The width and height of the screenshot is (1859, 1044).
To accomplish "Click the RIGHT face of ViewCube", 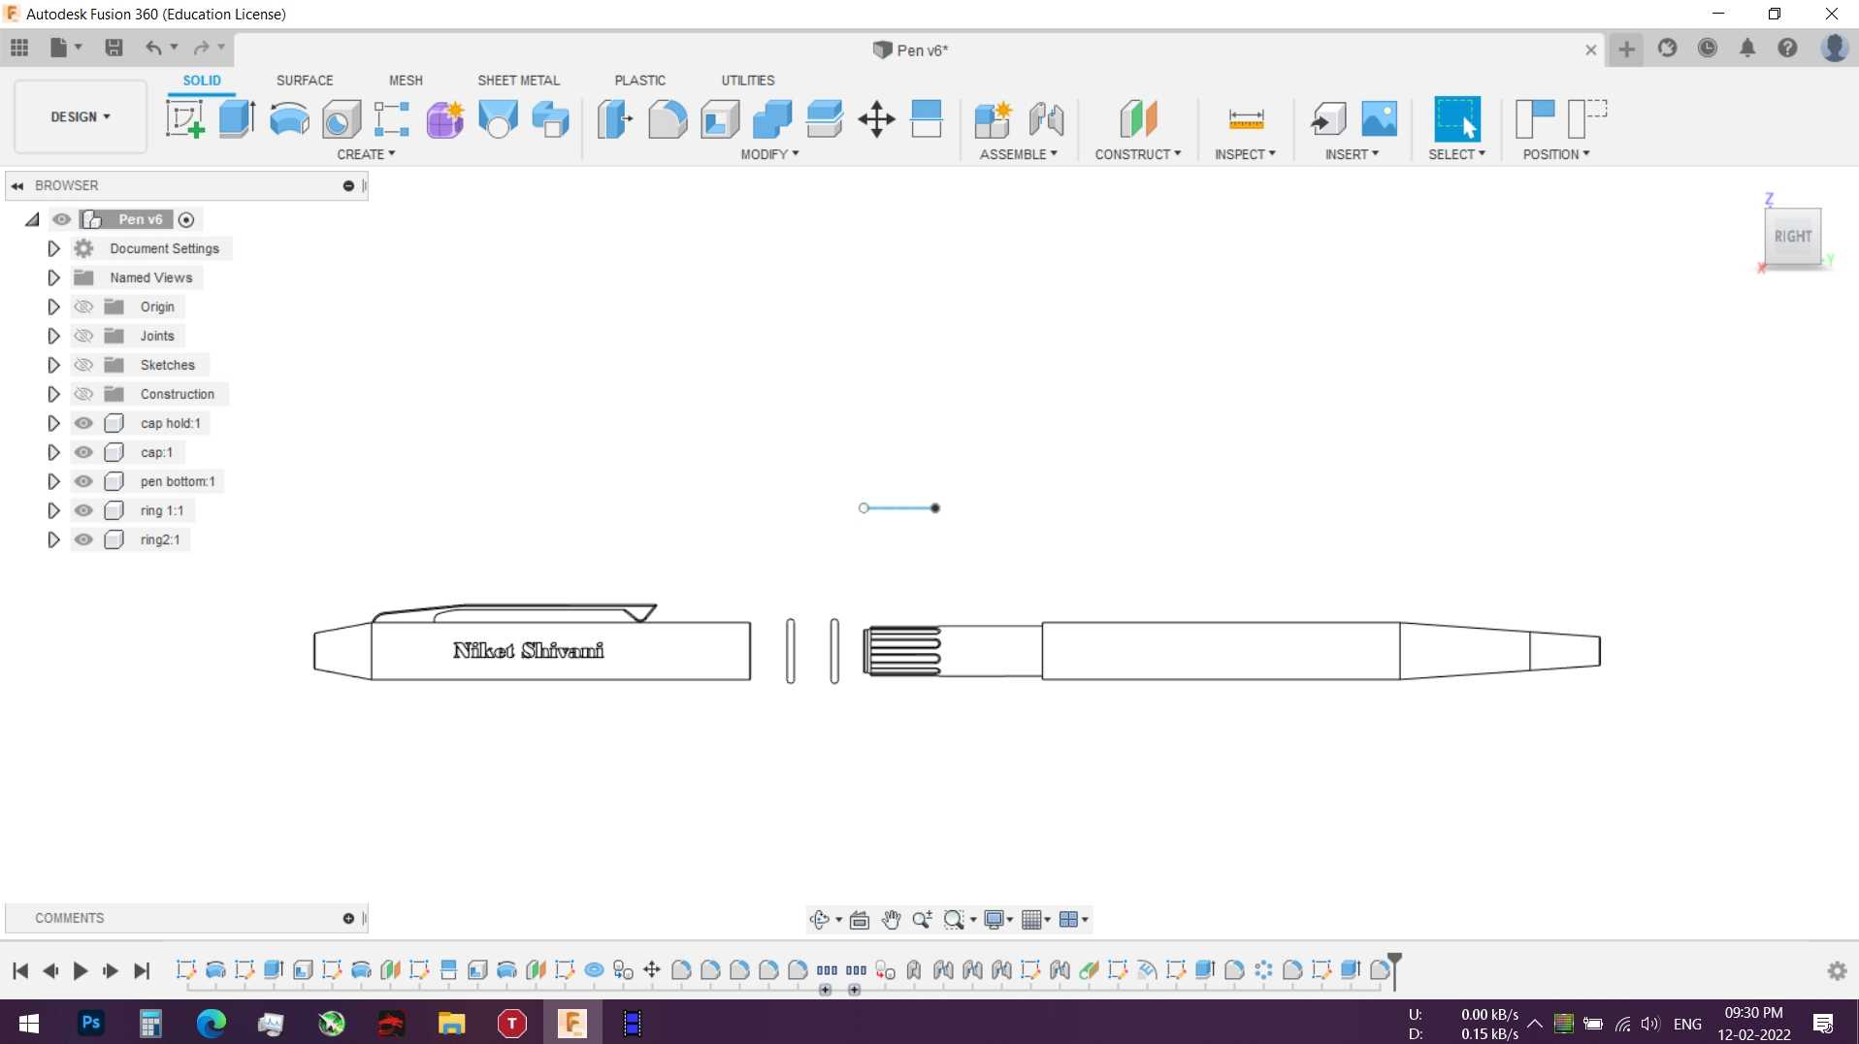I will pyautogui.click(x=1793, y=236).
